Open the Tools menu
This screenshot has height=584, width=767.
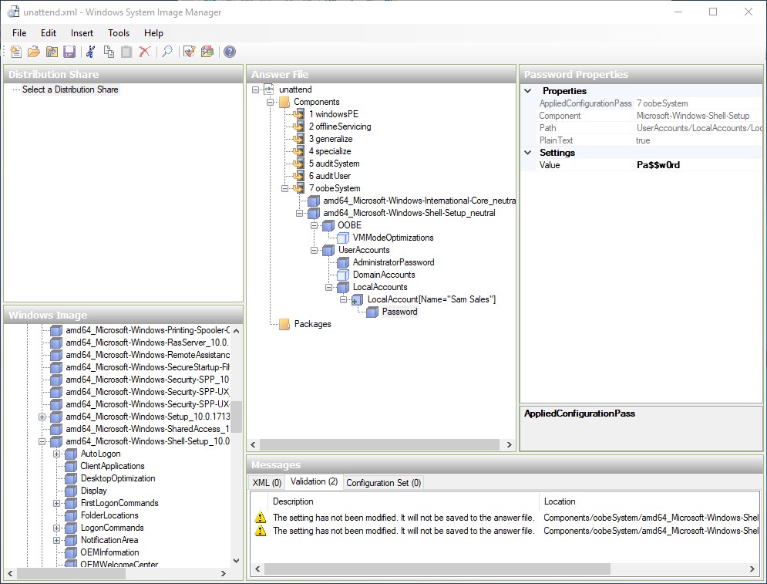(119, 33)
